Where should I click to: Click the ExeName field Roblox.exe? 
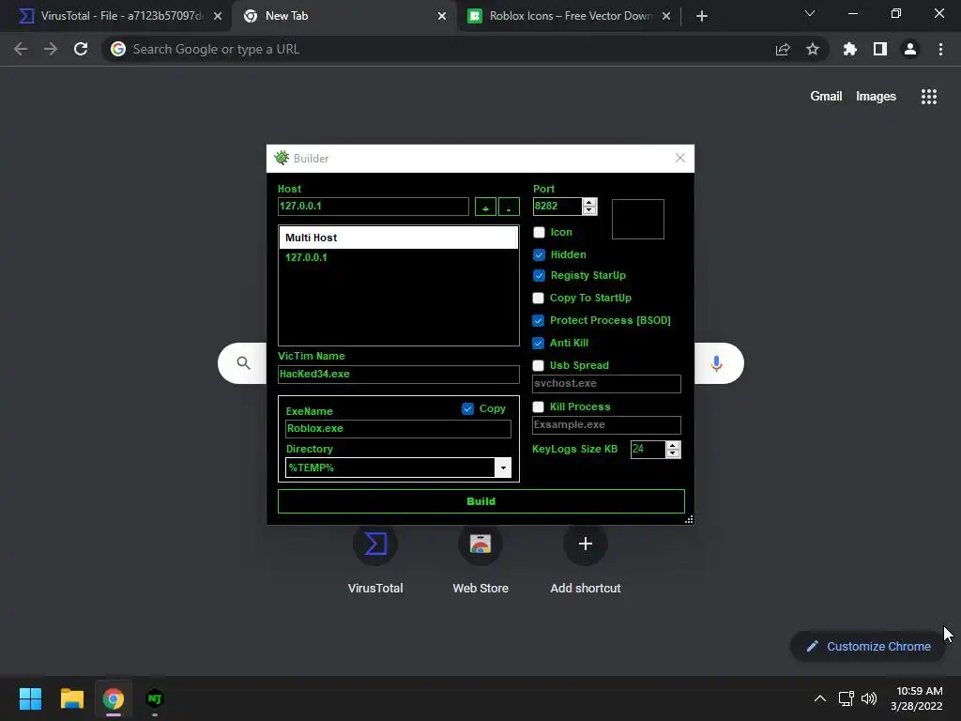coord(398,428)
